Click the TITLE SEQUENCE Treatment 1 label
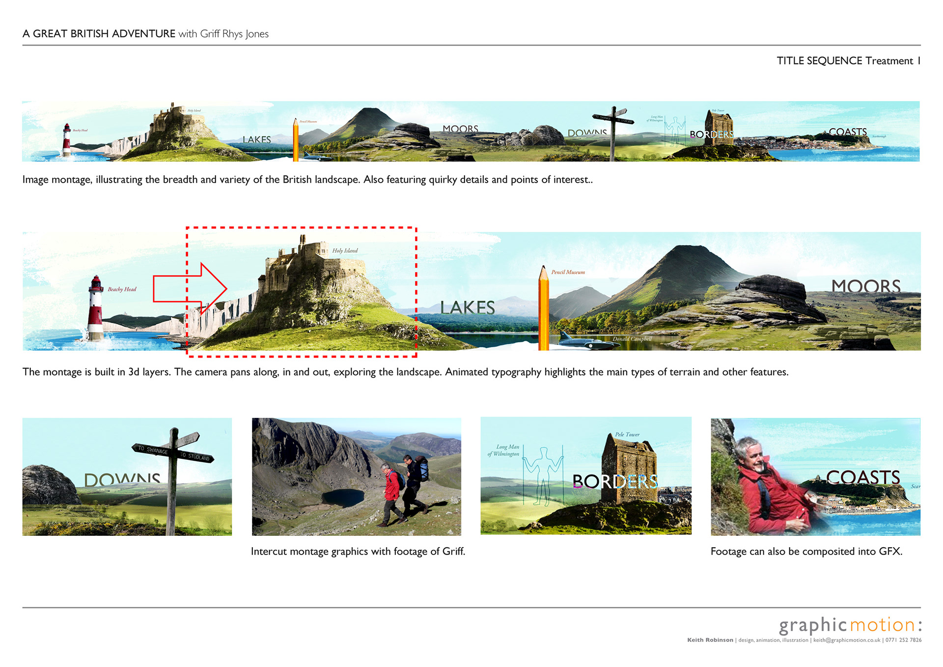 848,61
